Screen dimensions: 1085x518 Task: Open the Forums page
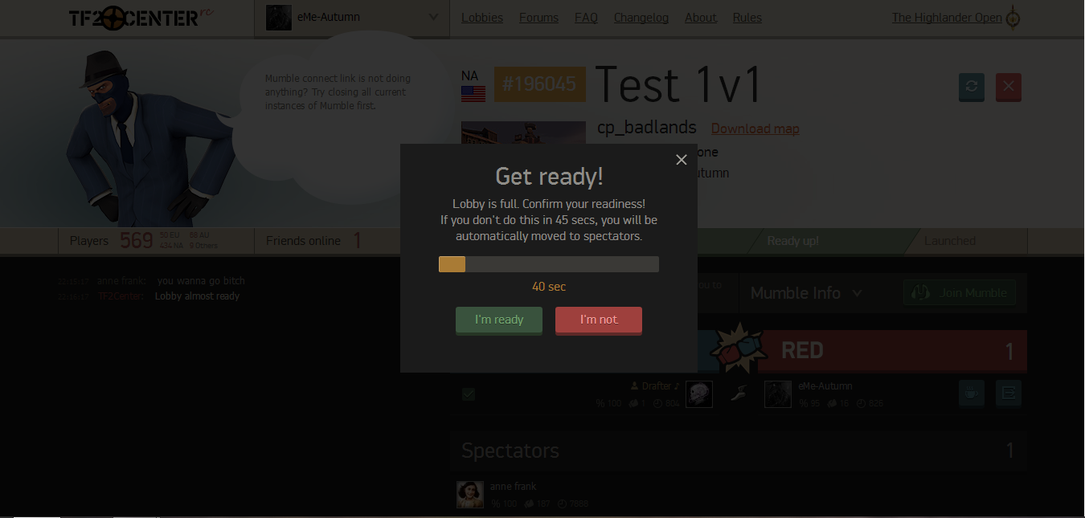pyautogui.click(x=538, y=18)
